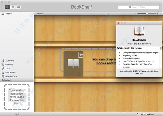Open the New Books section
Image resolution: width=163 pixels, height=116 pixels.
pos(11,76)
